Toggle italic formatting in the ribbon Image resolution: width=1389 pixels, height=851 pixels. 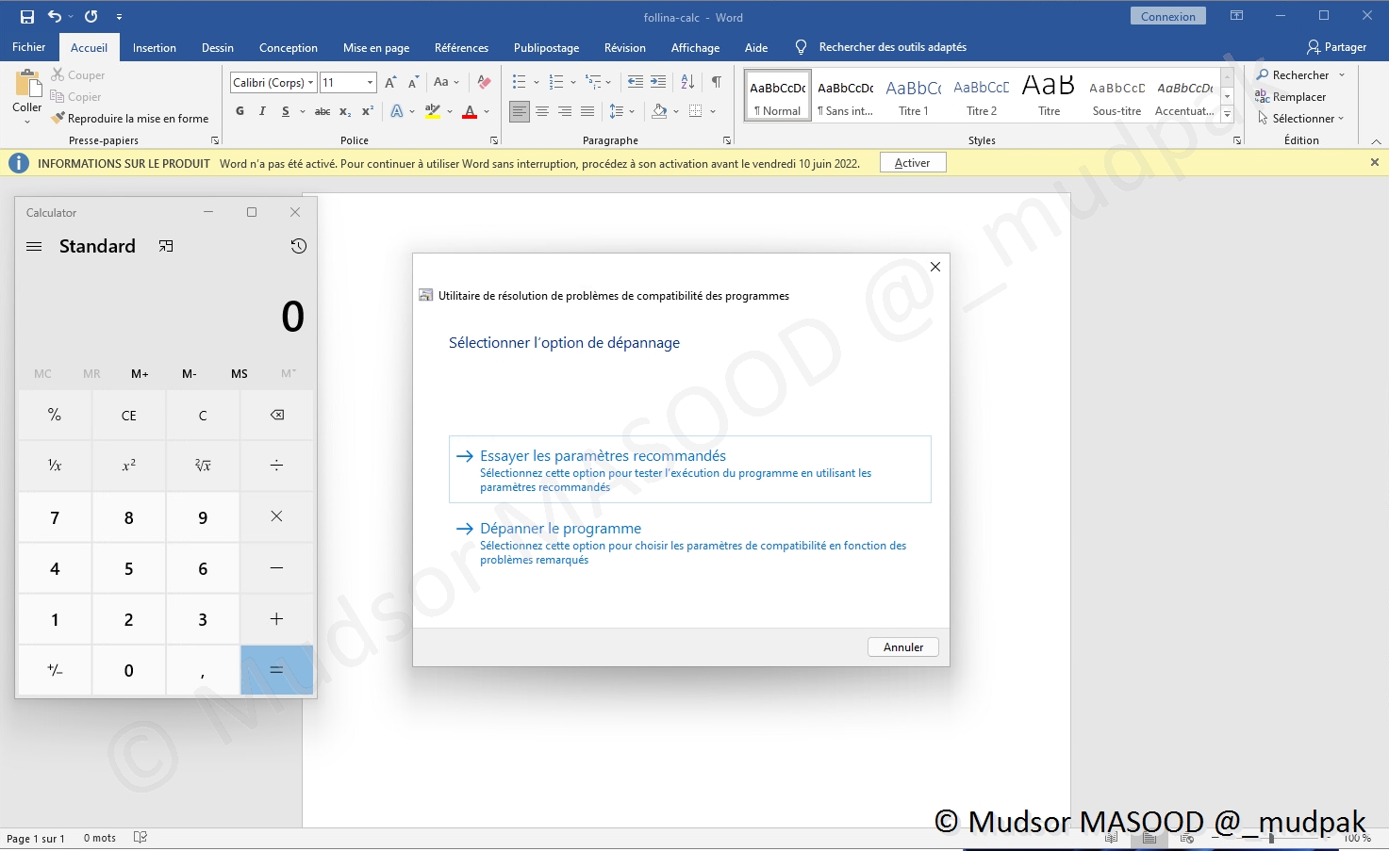(x=262, y=111)
